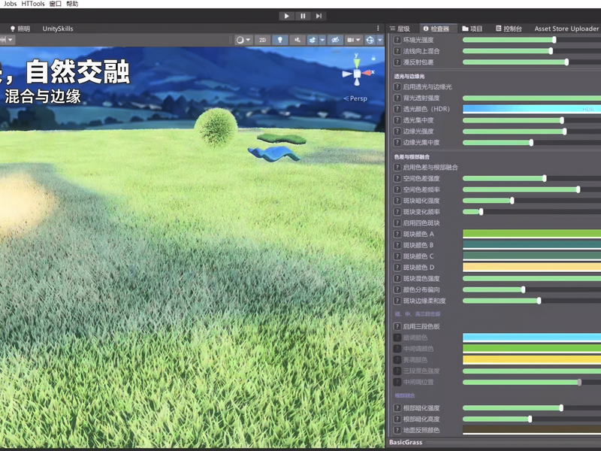Toggle scene audio icon
The width and height of the screenshot is (601, 451).
[x=297, y=40]
